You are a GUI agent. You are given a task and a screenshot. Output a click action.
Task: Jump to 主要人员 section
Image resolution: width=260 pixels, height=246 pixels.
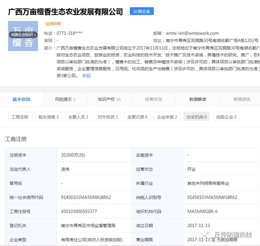tap(78, 117)
